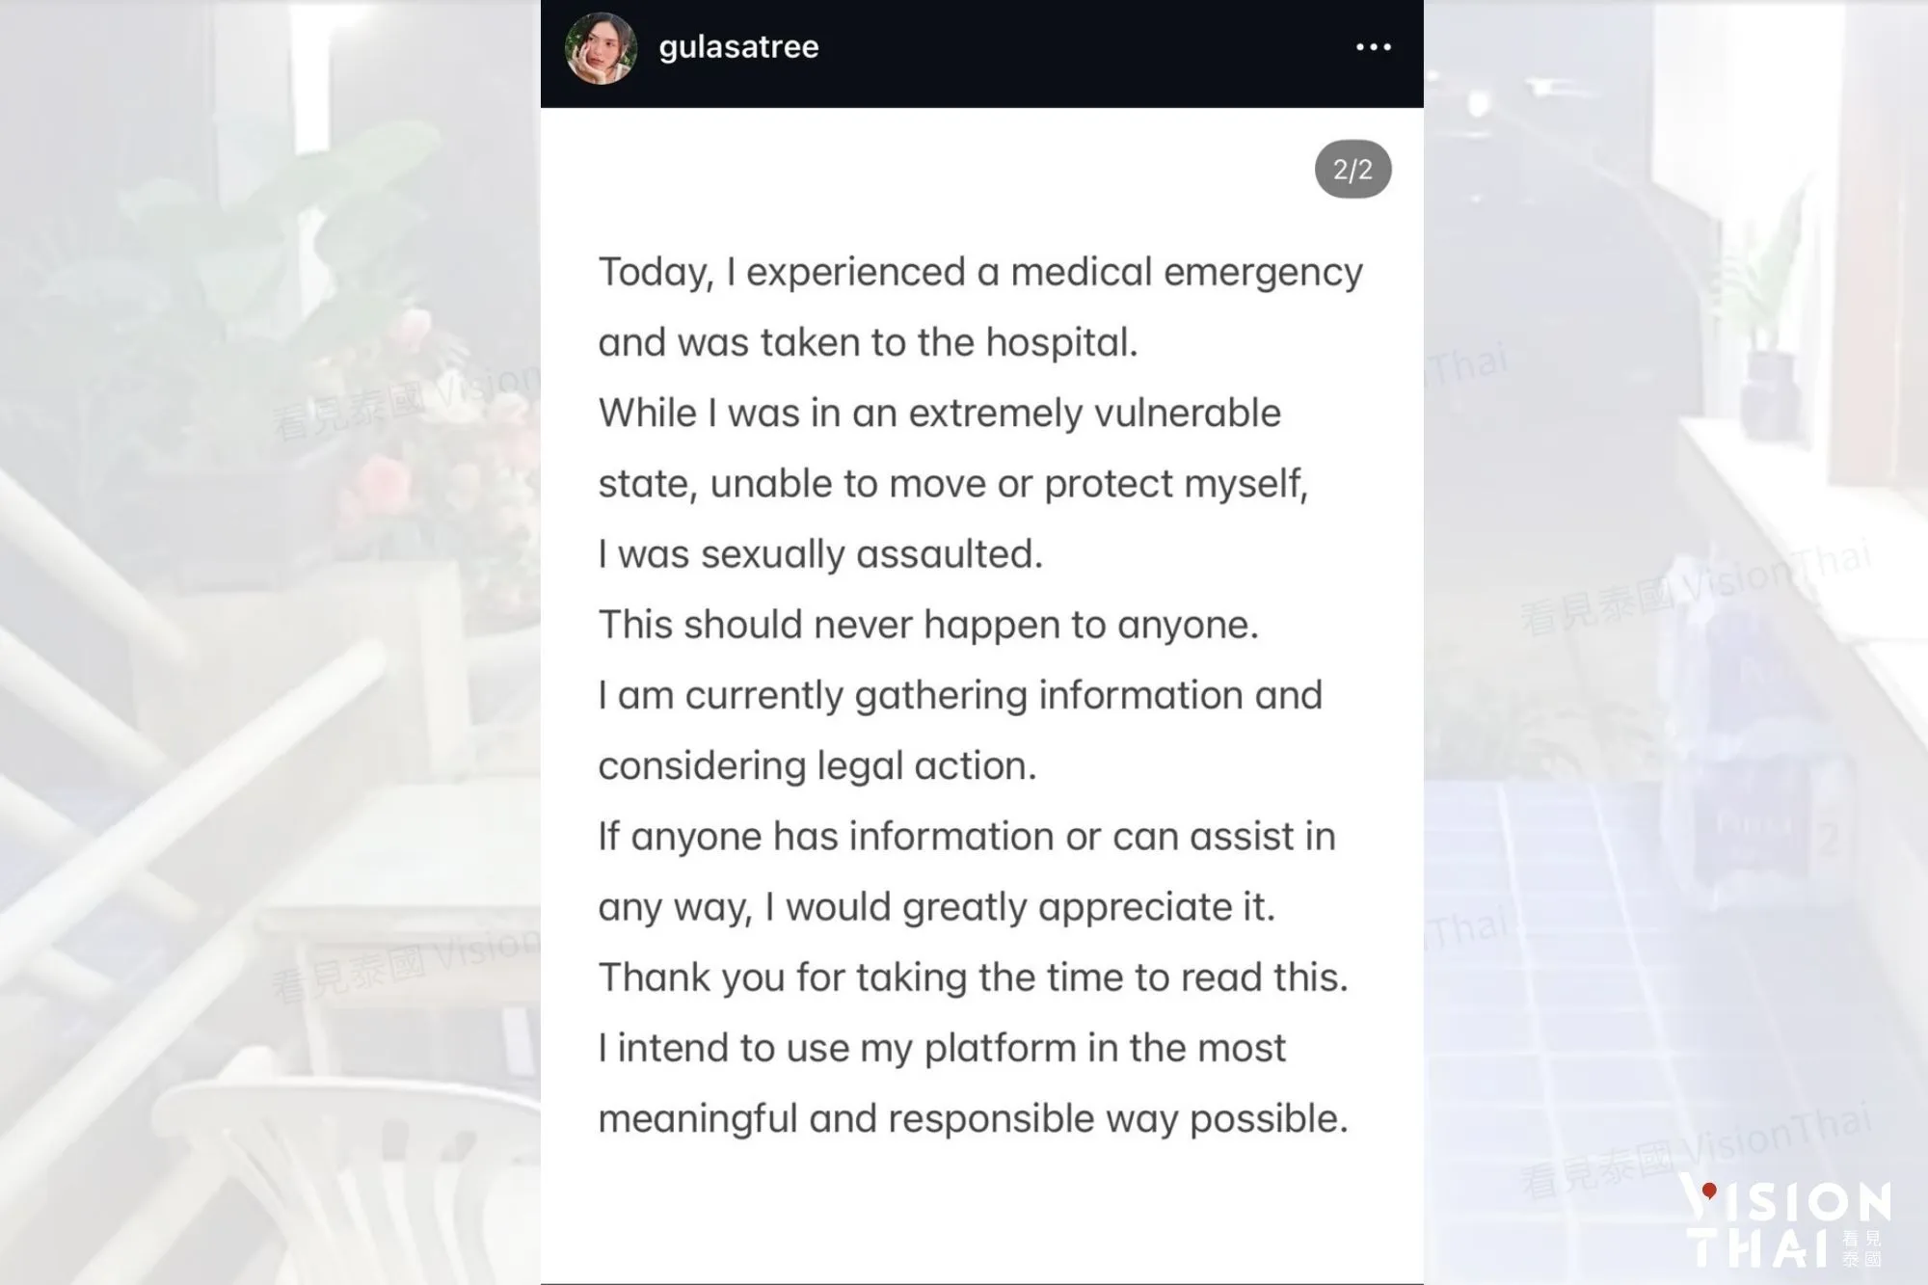Open the gulasatree username link
The image size is (1928, 1285).
point(738,47)
